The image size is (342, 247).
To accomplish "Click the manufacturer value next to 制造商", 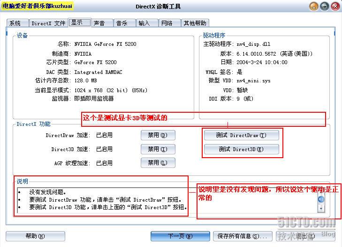I will pos(83,54).
